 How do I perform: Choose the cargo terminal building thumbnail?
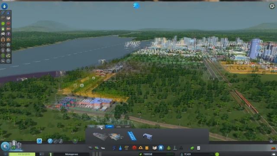click(116, 136)
